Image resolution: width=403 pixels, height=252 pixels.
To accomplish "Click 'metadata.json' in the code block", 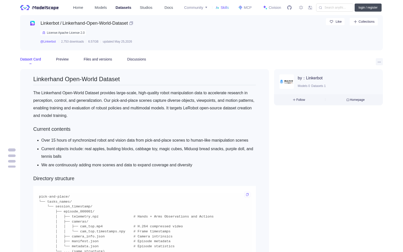I will point(85,246).
